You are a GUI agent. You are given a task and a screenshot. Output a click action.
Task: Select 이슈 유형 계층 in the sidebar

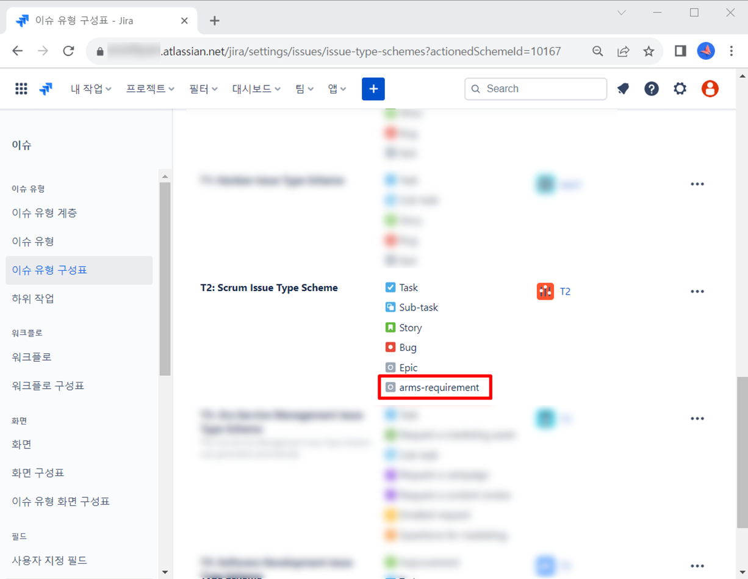pyautogui.click(x=45, y=213)
